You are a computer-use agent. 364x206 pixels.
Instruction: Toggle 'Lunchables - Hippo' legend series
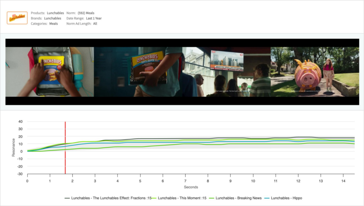[x=283, y=198]
